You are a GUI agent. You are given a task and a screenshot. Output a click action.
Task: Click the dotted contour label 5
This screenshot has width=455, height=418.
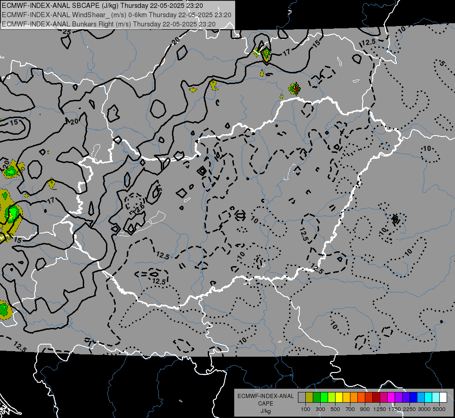click(x=442, y=63)
